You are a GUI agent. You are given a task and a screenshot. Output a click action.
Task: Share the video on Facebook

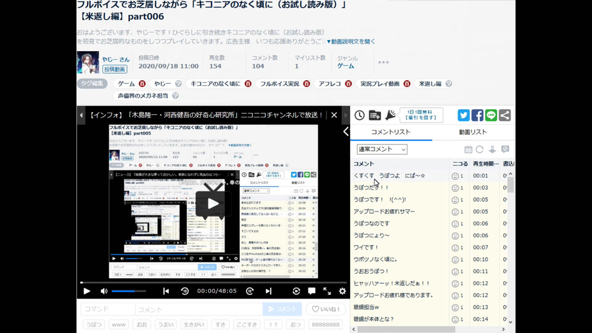(x=477, y=115)
